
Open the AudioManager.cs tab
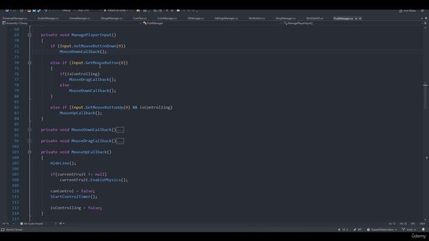pos(48,18)
